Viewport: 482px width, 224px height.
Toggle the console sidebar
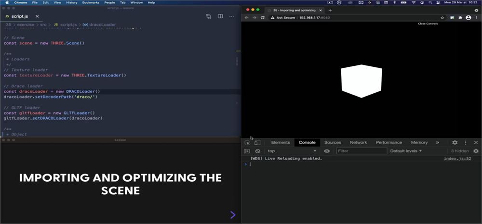coord(247,151)
